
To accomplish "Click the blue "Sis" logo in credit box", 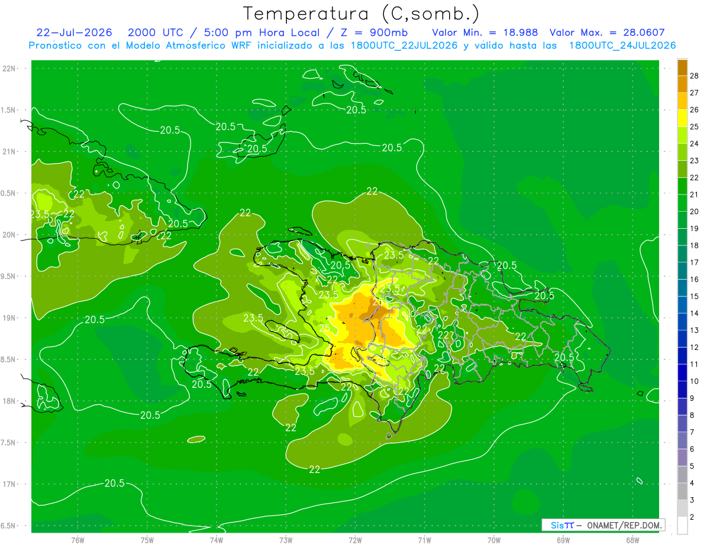I will (557, 525).
